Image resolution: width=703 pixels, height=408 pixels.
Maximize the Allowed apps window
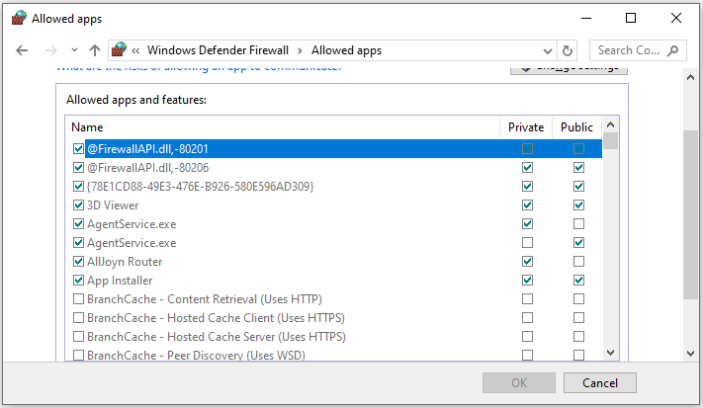pyautogui.click(x=631, y=18)
